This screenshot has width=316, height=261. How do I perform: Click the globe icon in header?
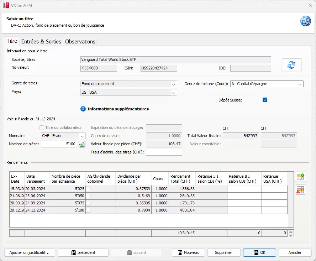point(306,21)
